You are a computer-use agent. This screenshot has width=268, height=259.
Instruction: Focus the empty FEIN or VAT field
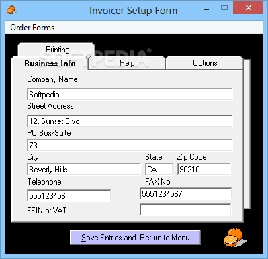(185, 209)
